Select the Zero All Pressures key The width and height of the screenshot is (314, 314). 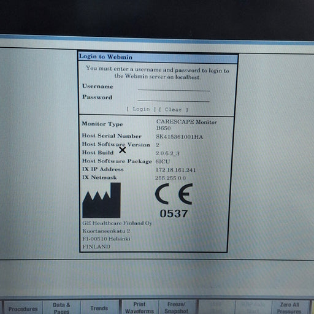pos(289,307)
